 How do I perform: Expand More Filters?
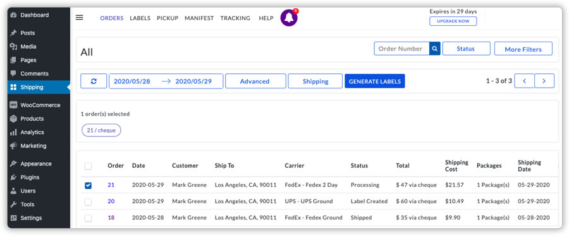tap(523, 49)
